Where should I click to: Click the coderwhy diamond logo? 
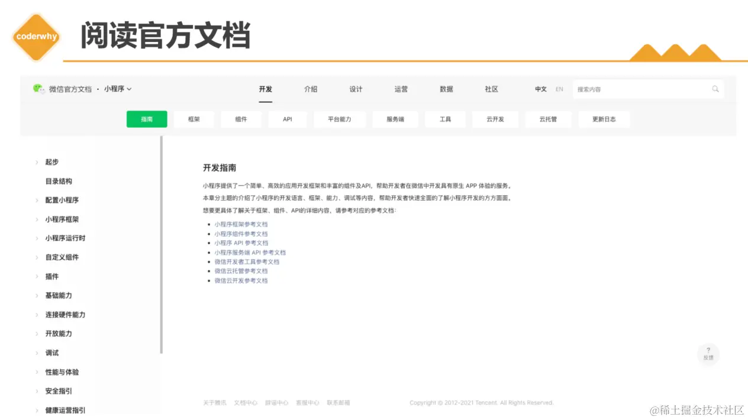[x=36, y=37]
